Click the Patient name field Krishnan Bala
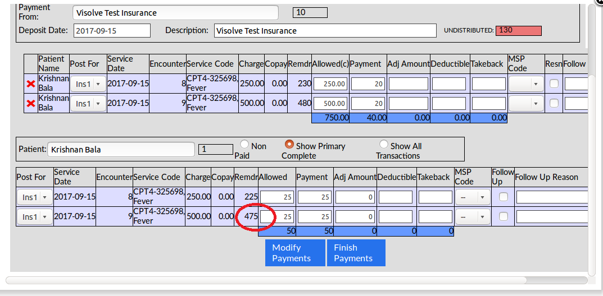 [x=121, y=150]
